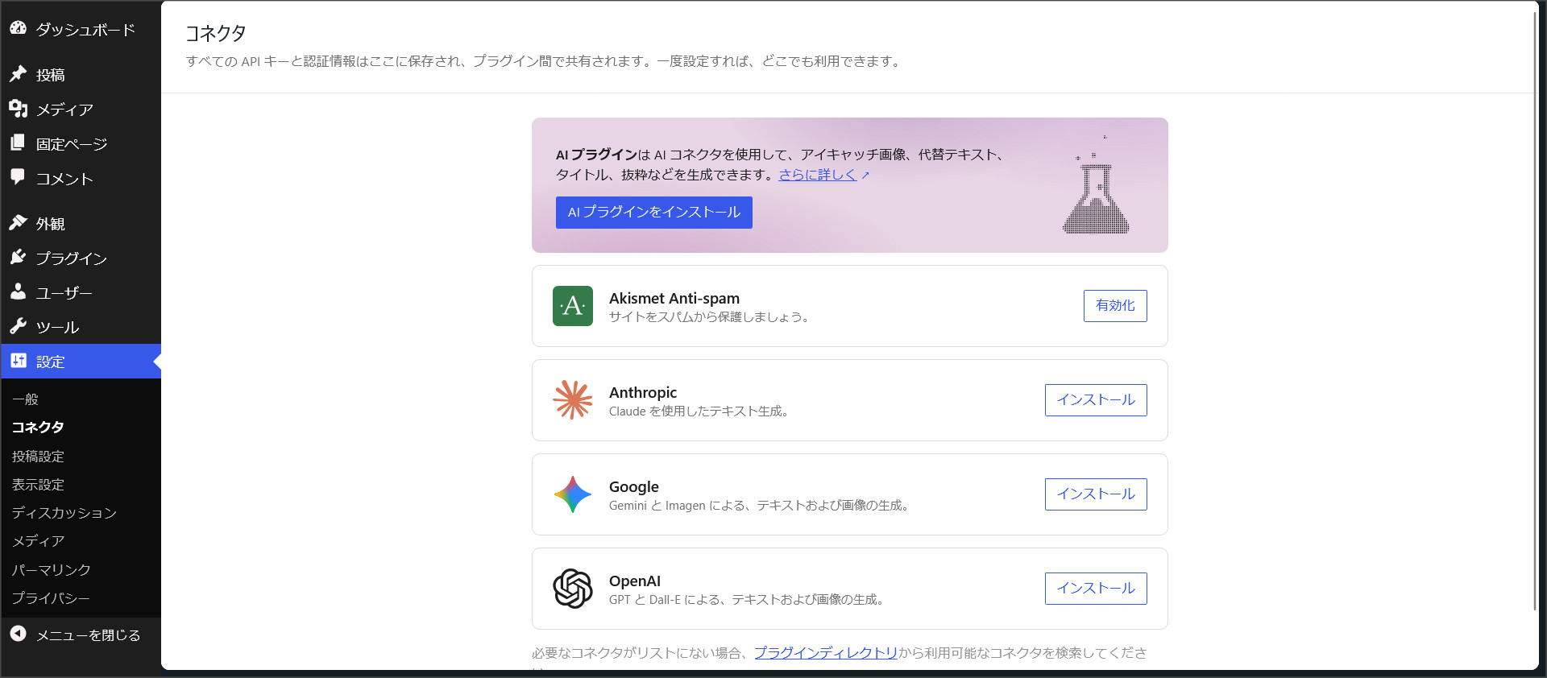Select the 設定 menu item

pos(81,362)
